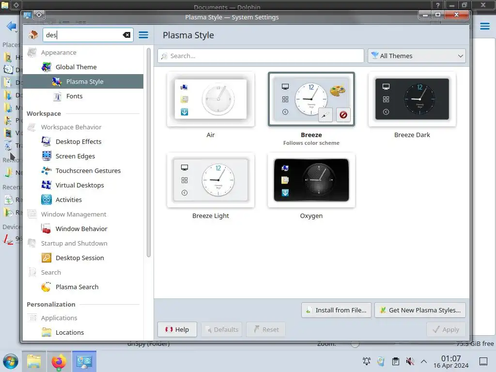
Task: Launch Firefox from the taskbar
Action: (59, 361)
